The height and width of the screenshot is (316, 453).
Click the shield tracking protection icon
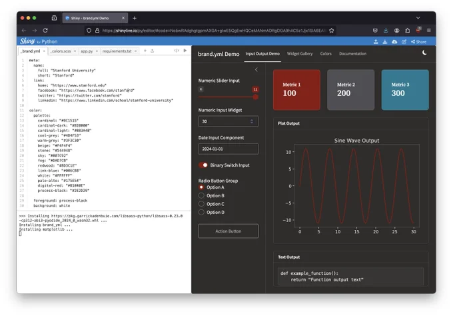pos(89,31)
